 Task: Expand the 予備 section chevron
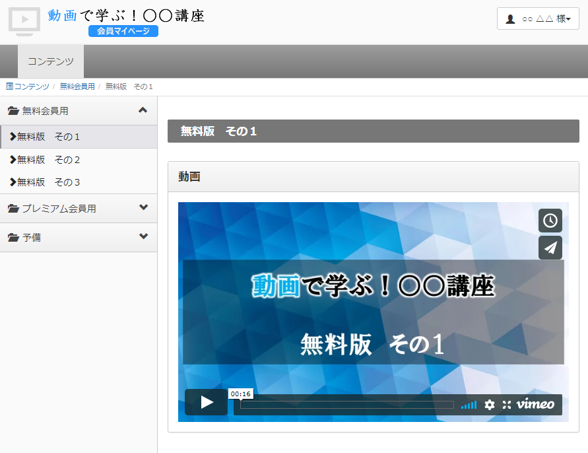pos(143,236)
